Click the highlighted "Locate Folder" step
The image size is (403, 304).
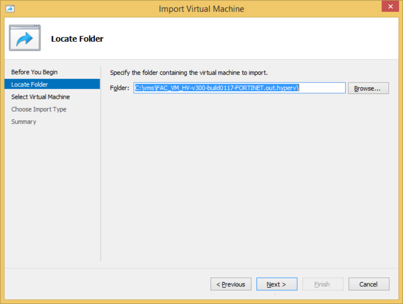[x=28, y=84]
